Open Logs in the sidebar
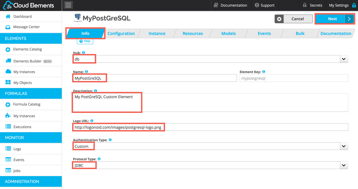The image size is (358, 189). 31,149
